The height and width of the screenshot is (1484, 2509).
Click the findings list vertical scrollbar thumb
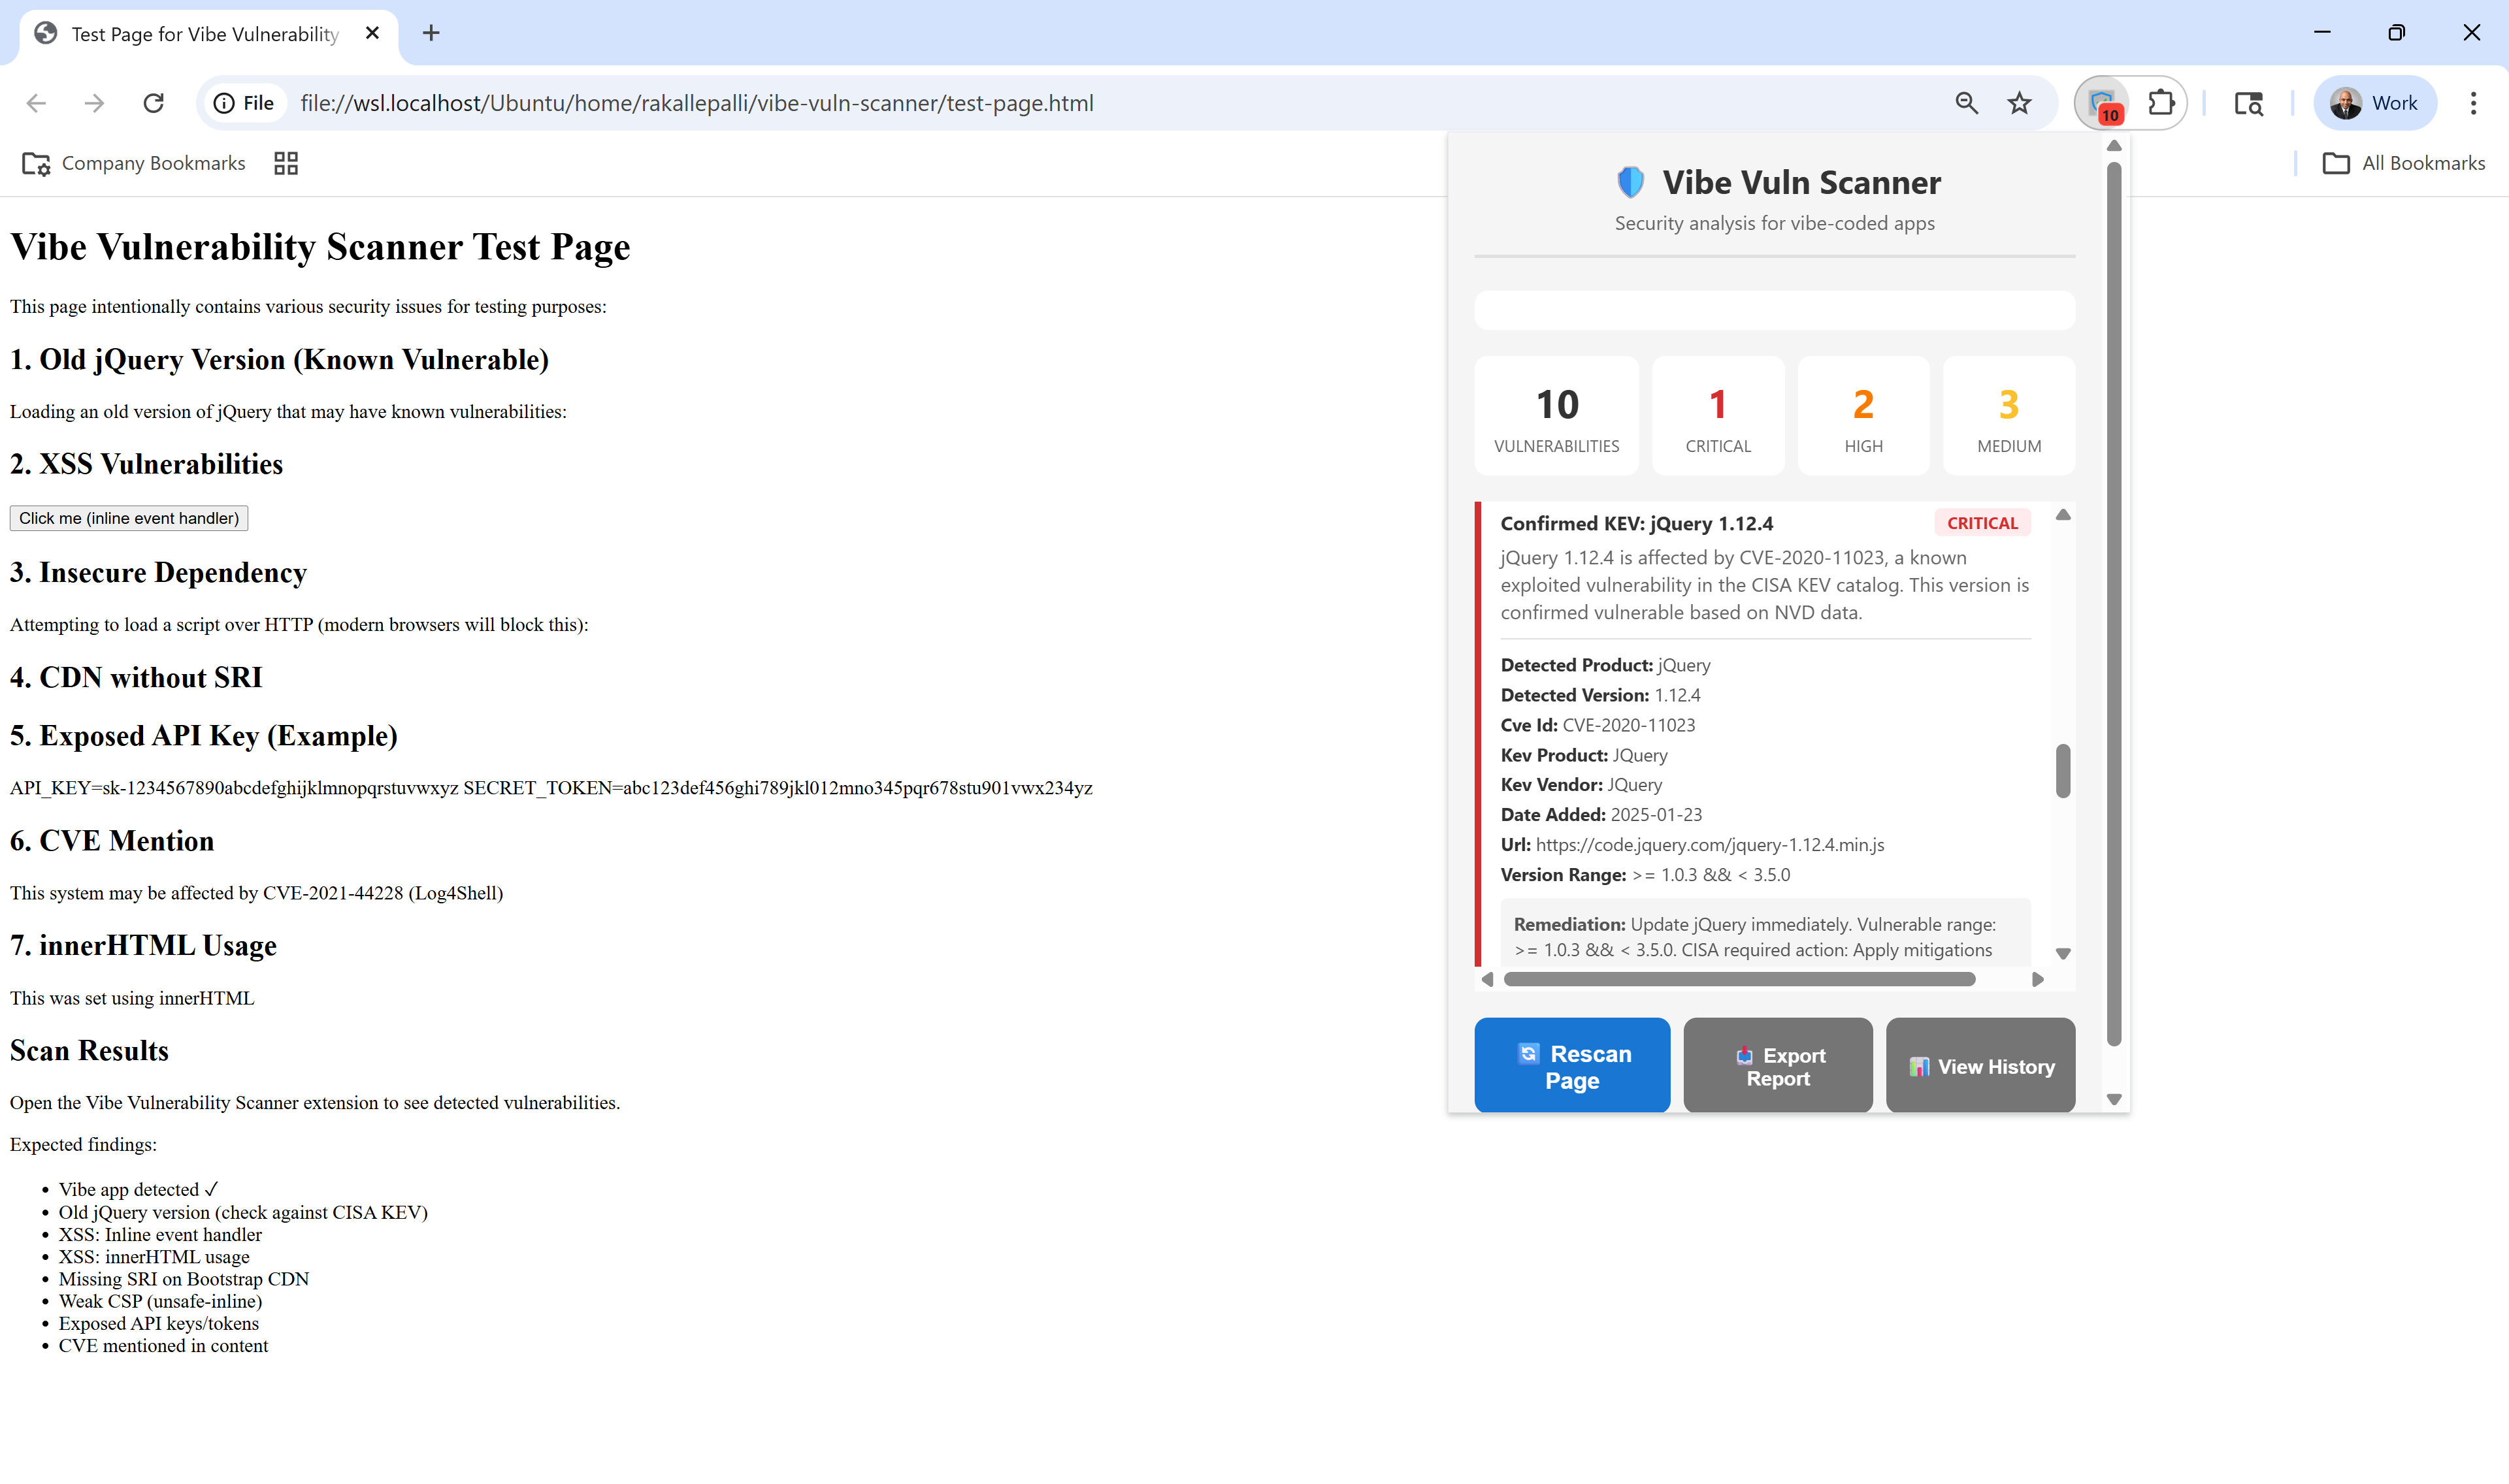click(2063, 771)
